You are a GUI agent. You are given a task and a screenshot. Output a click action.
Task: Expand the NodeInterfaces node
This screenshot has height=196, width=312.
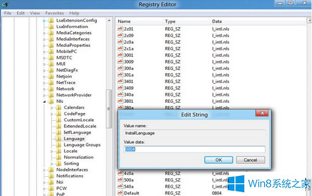click(44, 170)
